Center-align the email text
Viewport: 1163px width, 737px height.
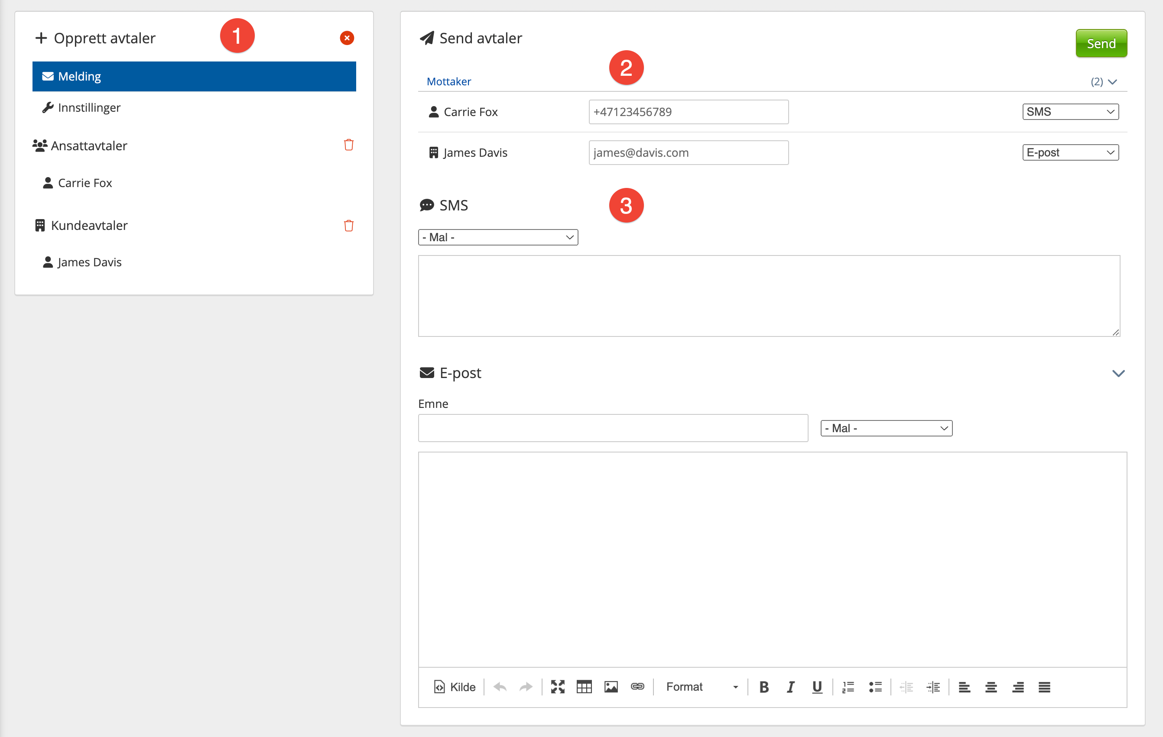(991, 687)
